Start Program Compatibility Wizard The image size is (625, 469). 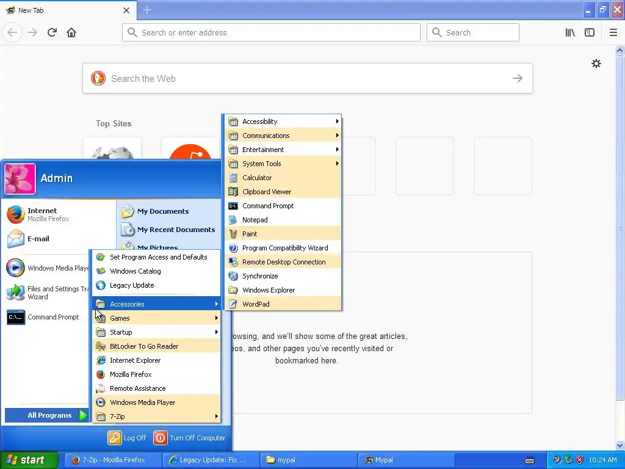[283, 248]
